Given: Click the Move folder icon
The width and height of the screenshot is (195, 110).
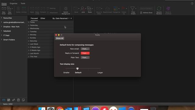Looking at the screenshot, I should click(x=76, y=9).
